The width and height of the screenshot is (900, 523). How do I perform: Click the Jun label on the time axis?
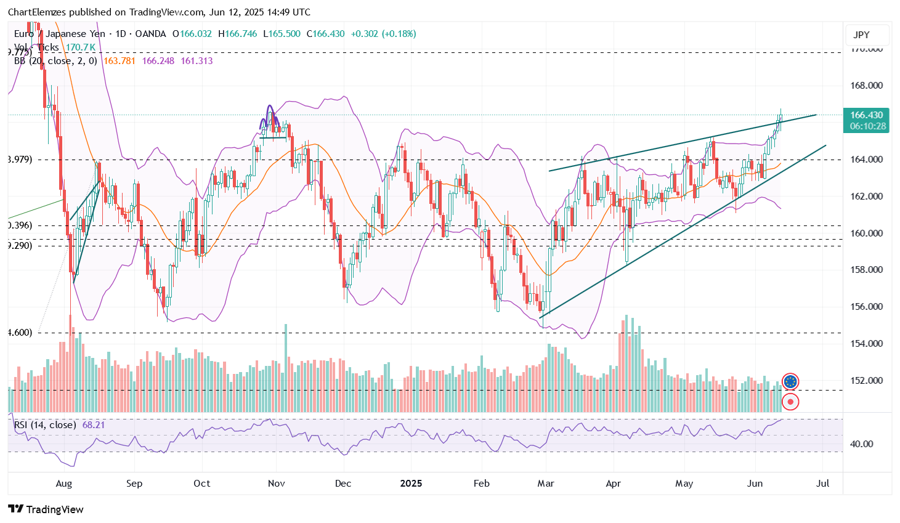tap(755, 484)
